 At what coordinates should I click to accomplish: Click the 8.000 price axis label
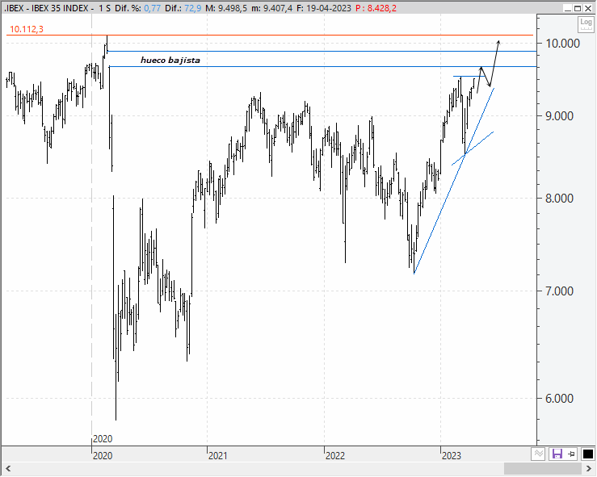tap(559, 199)
